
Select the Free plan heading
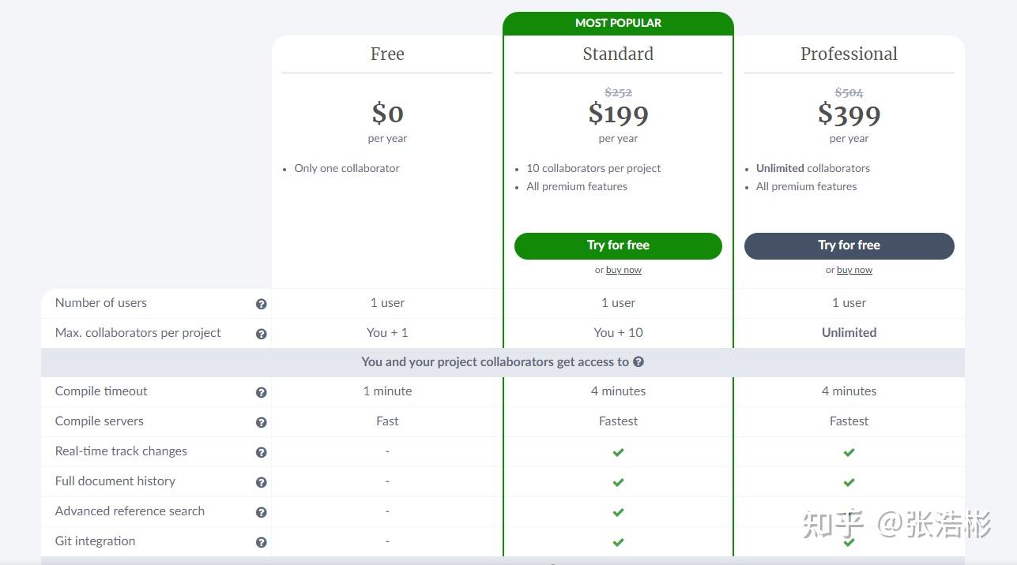pyautogui.click(x=387, y=54)
